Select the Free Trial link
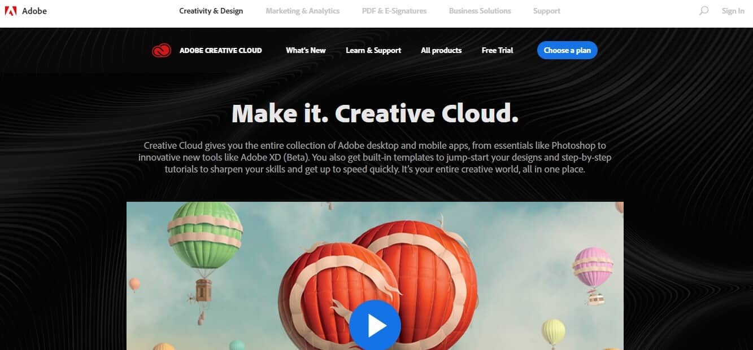This screenshot has width=753, height=350. click(497, 50)
